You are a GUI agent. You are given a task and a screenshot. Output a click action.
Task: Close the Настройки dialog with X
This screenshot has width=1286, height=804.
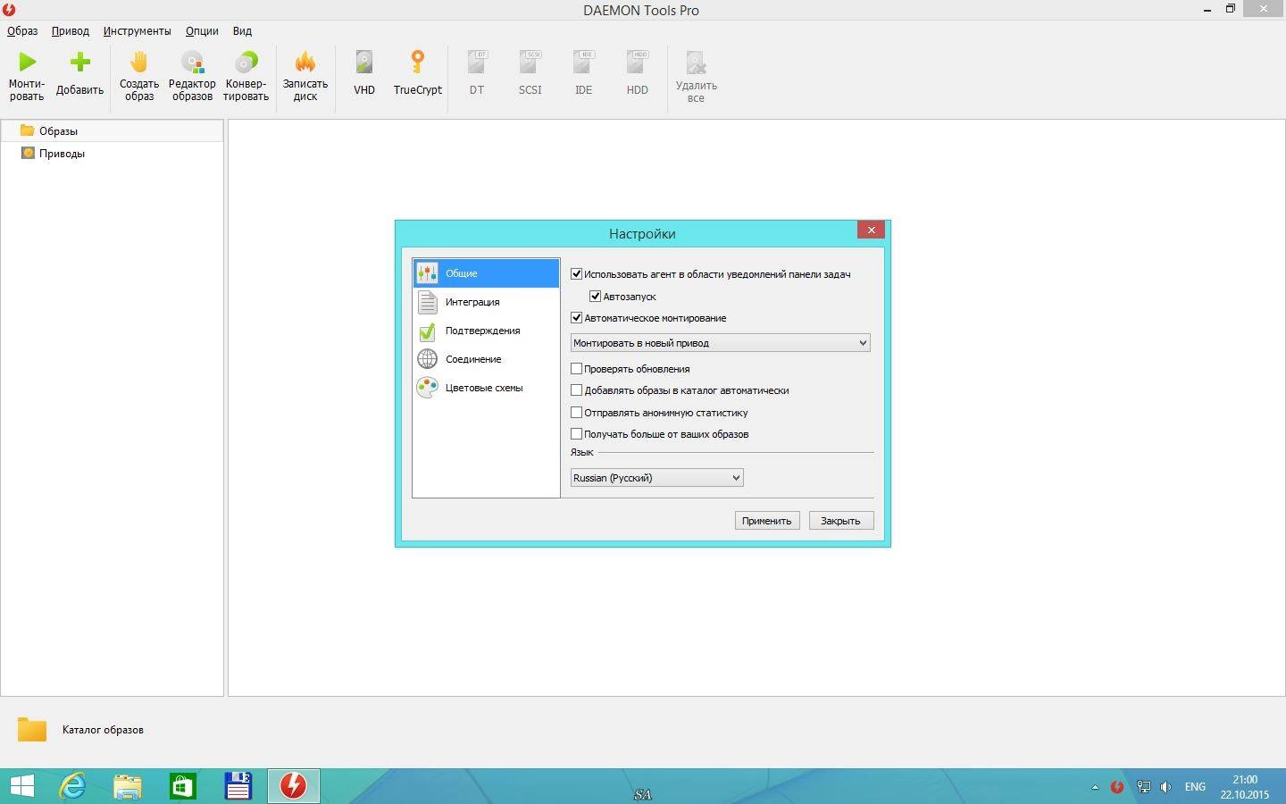click(x=871, y=230)
